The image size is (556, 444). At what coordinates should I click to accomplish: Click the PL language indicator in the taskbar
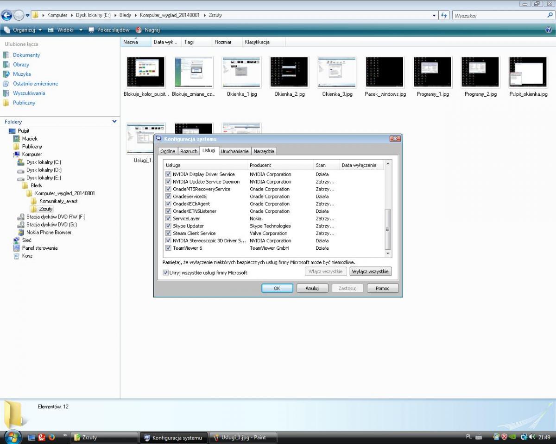click(468, 437)
